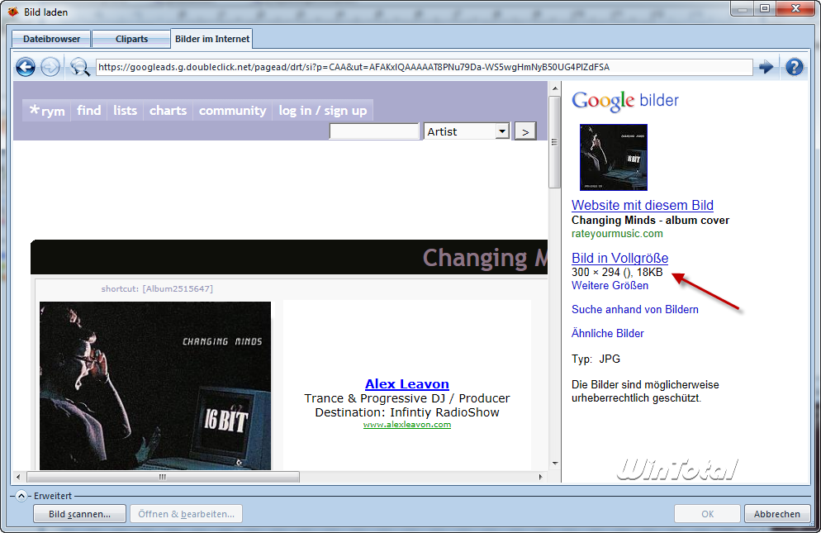Viewport: 821px width, 533px height.
Task: Click the Destination: Infintiy RadioShow text
Action: (x=407, y=412)
